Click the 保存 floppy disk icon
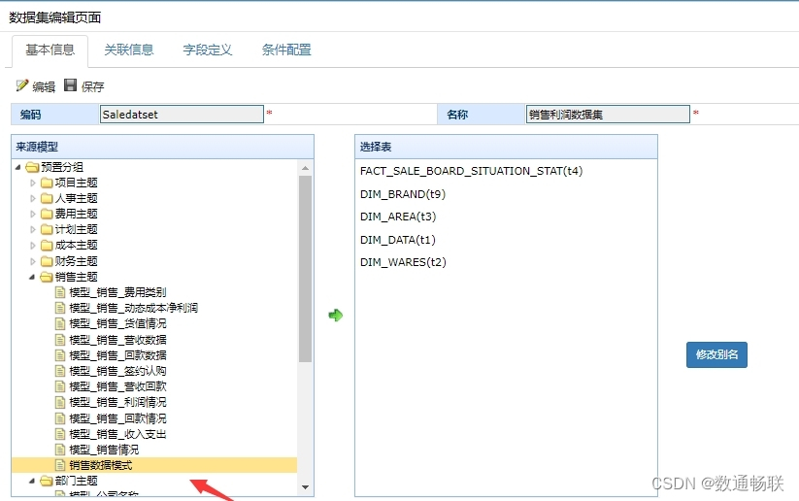 coord(70,85)
